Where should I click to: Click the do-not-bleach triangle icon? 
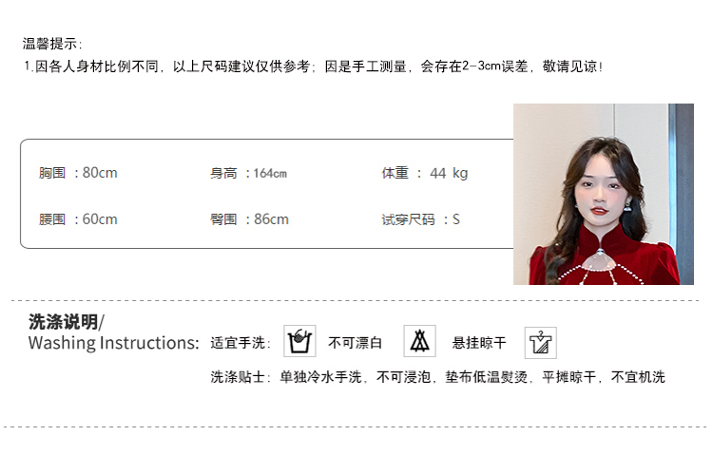click(419, 341)
